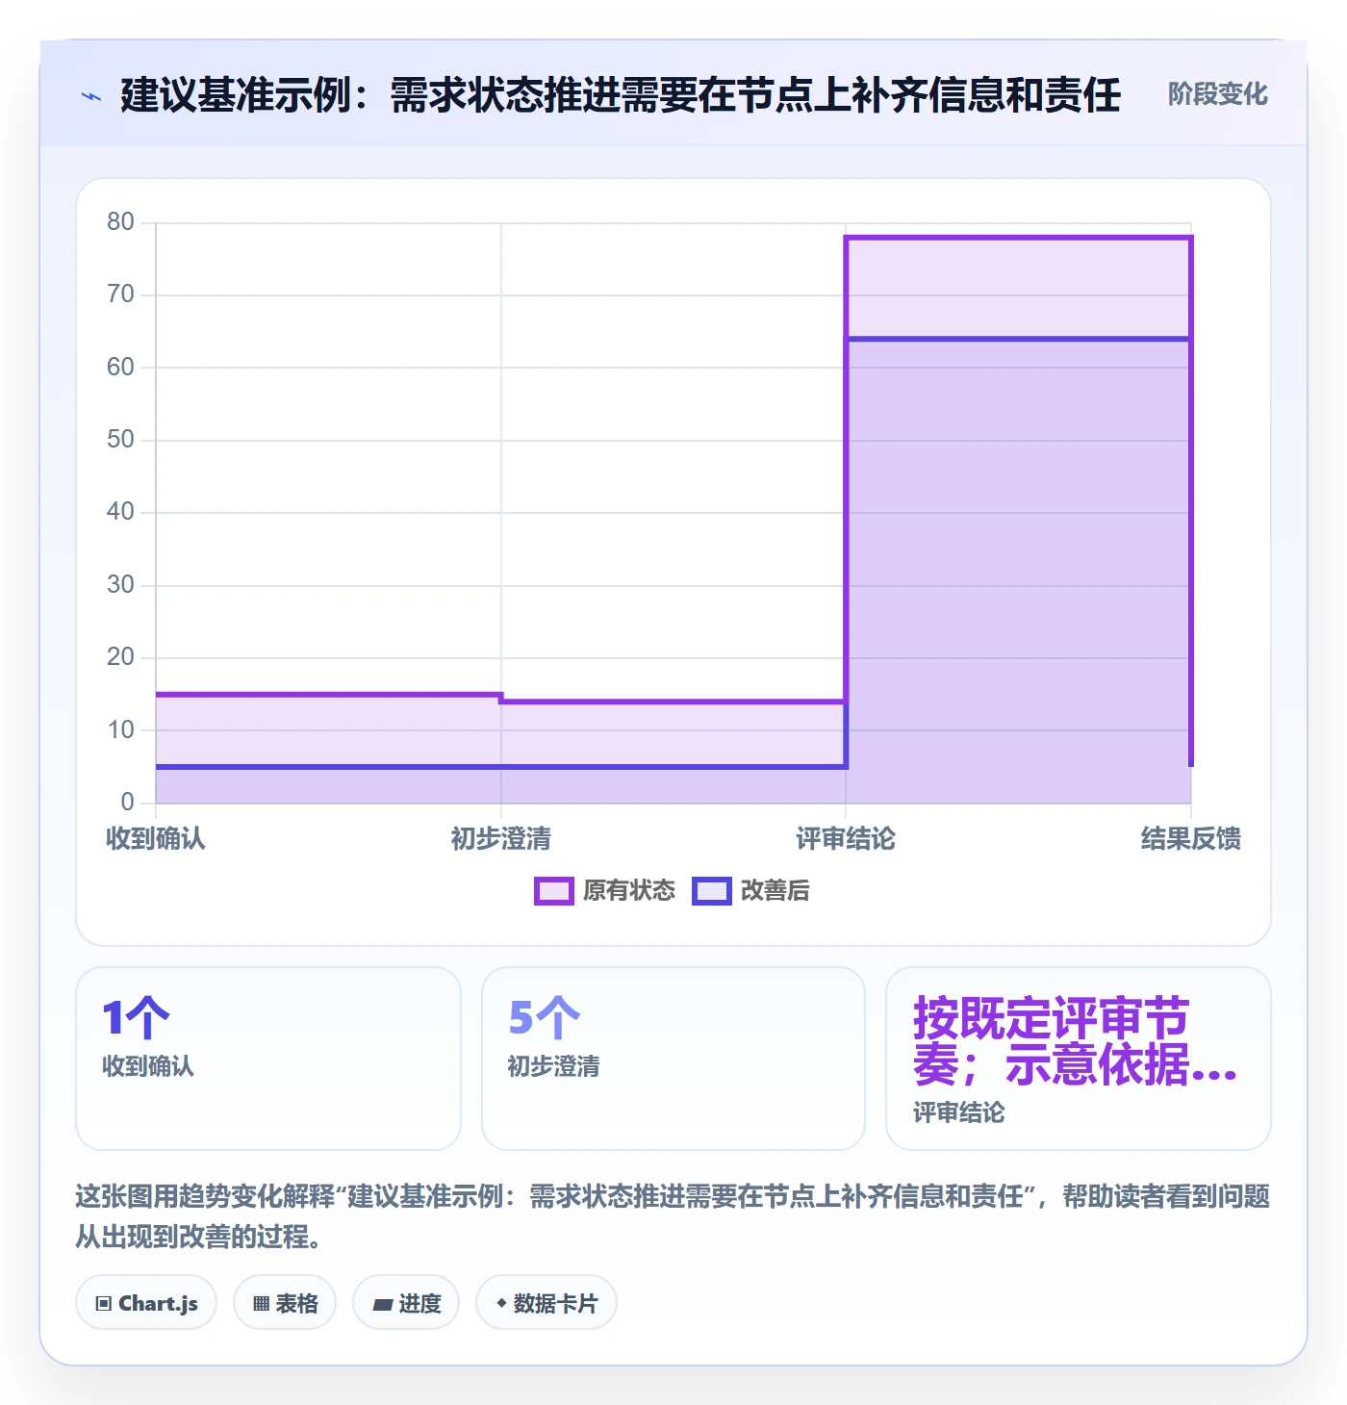Click the chart title 建议基准示例 heading

coord(621,95)
